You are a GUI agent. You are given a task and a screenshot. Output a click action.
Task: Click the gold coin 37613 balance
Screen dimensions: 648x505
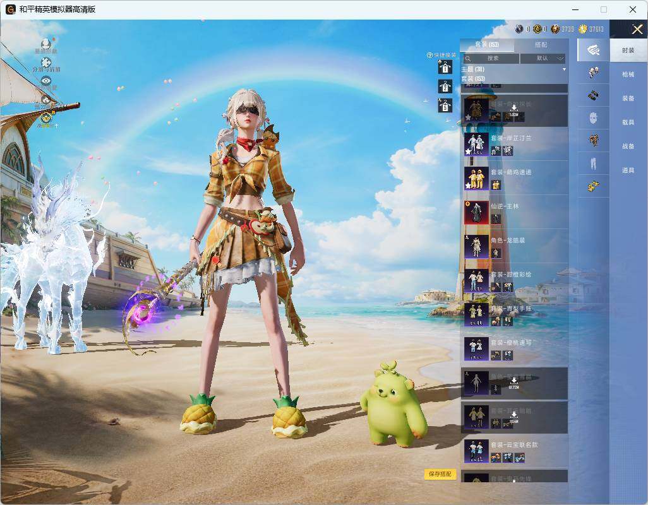tap(591, 29)
